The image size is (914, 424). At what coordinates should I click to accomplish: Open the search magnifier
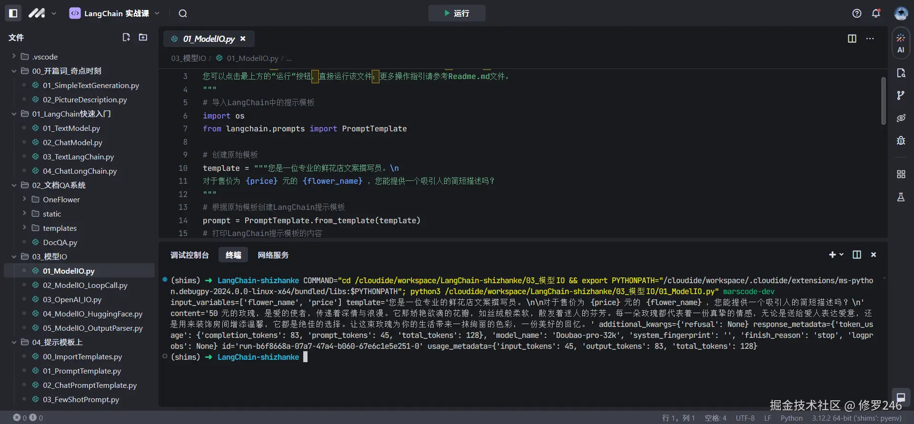(x=183, y=13)
